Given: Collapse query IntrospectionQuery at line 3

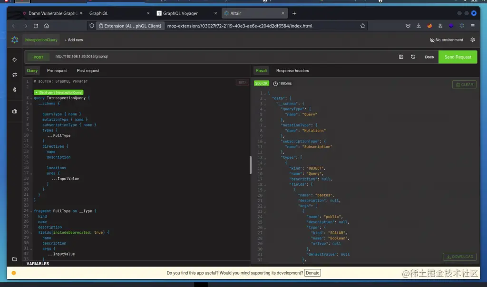Looking at the screenshot, I should coord(31,98).
